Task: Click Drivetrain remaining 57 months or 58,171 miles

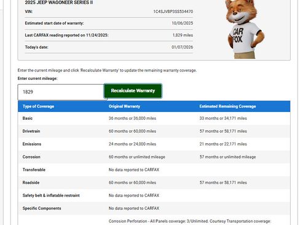Action: [223, 131]
